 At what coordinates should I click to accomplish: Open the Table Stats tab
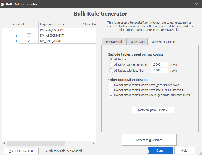137,42
